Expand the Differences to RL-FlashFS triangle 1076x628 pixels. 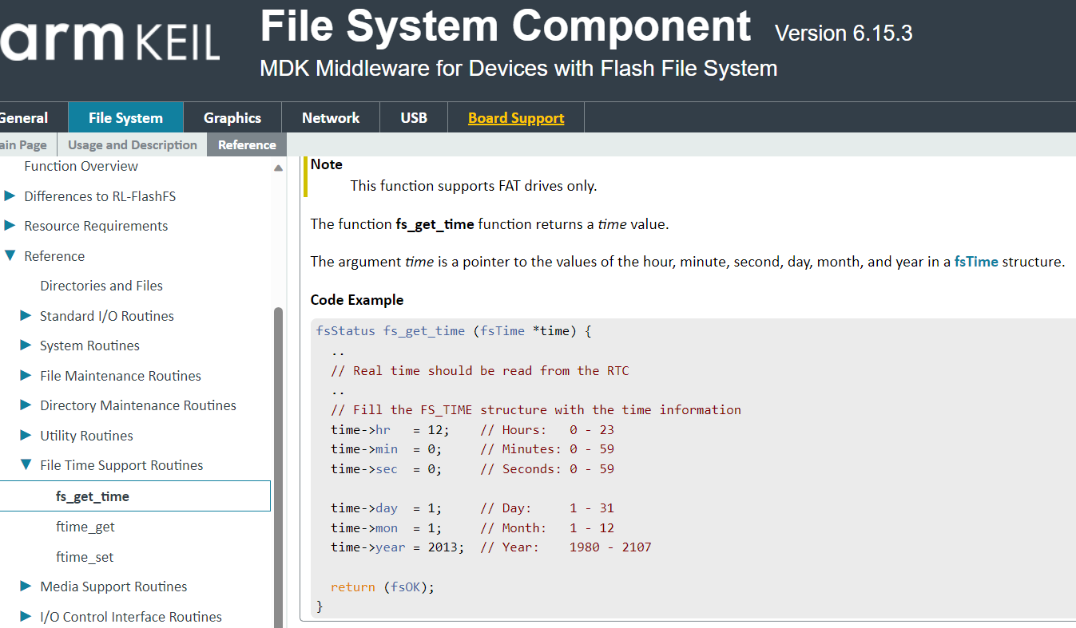click(x=10, y=196)
